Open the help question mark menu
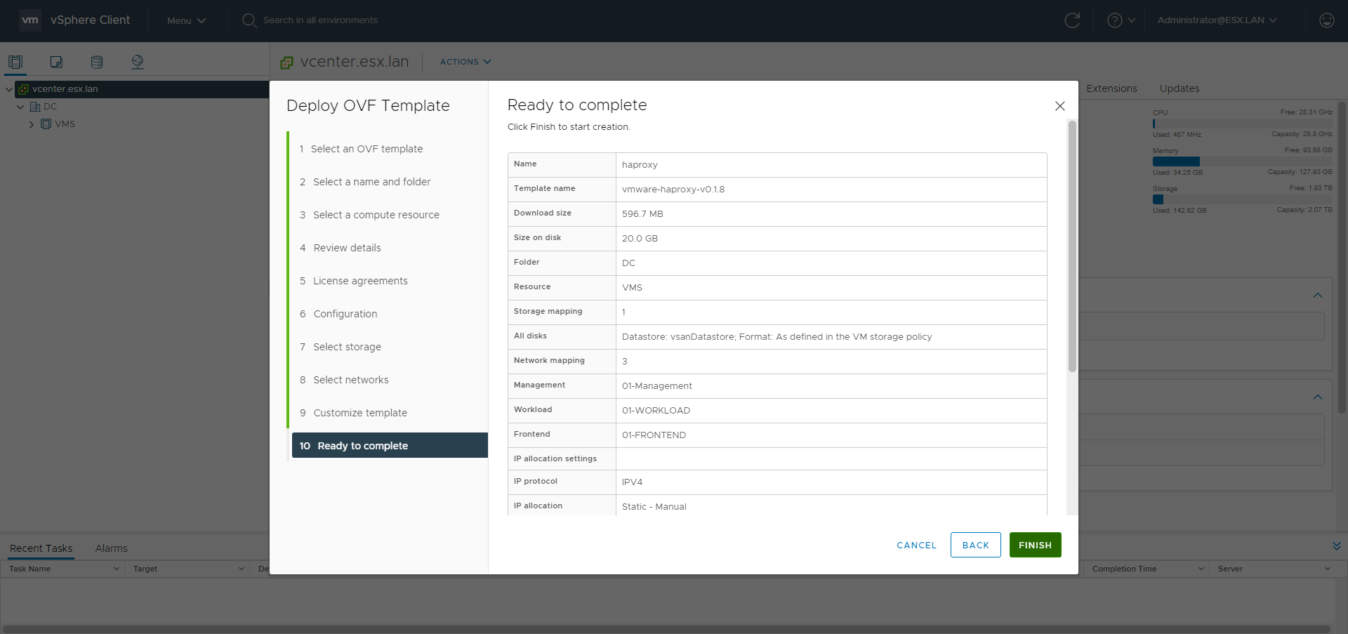Image resolution: width=1348 pixels, height=634 pixels. (x=1121, y=20)
